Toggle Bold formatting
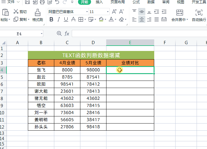 point(51,20)
